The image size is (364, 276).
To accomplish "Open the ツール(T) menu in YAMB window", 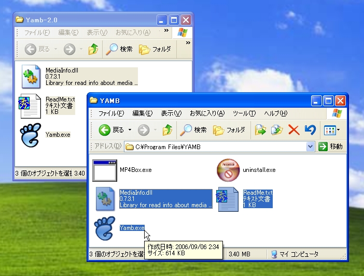I will coord(244,113).
